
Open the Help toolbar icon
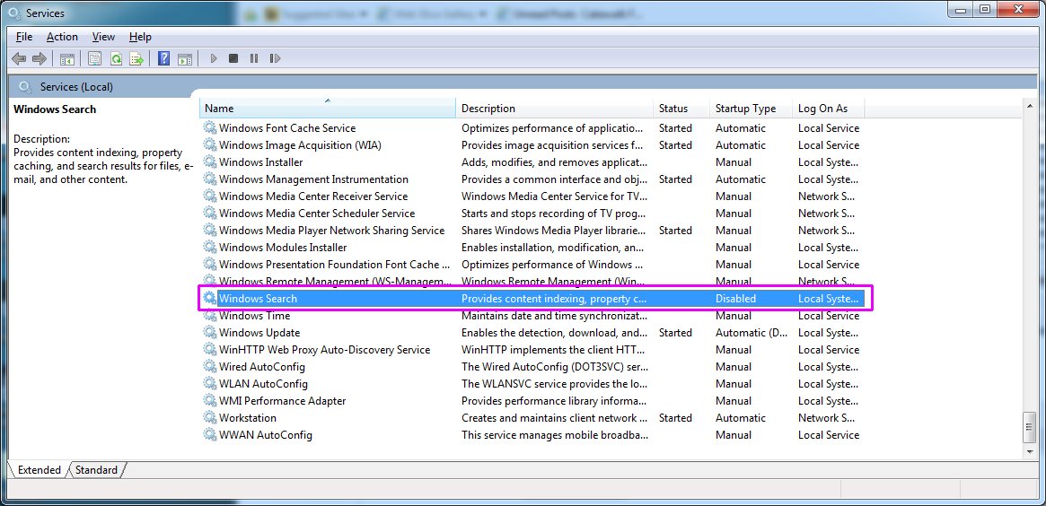click(x=163, y=58)
